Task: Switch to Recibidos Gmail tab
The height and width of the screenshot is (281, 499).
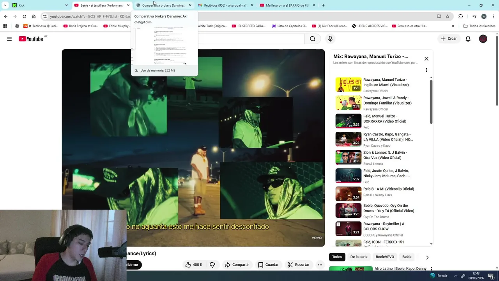Action: coord(225,5)
